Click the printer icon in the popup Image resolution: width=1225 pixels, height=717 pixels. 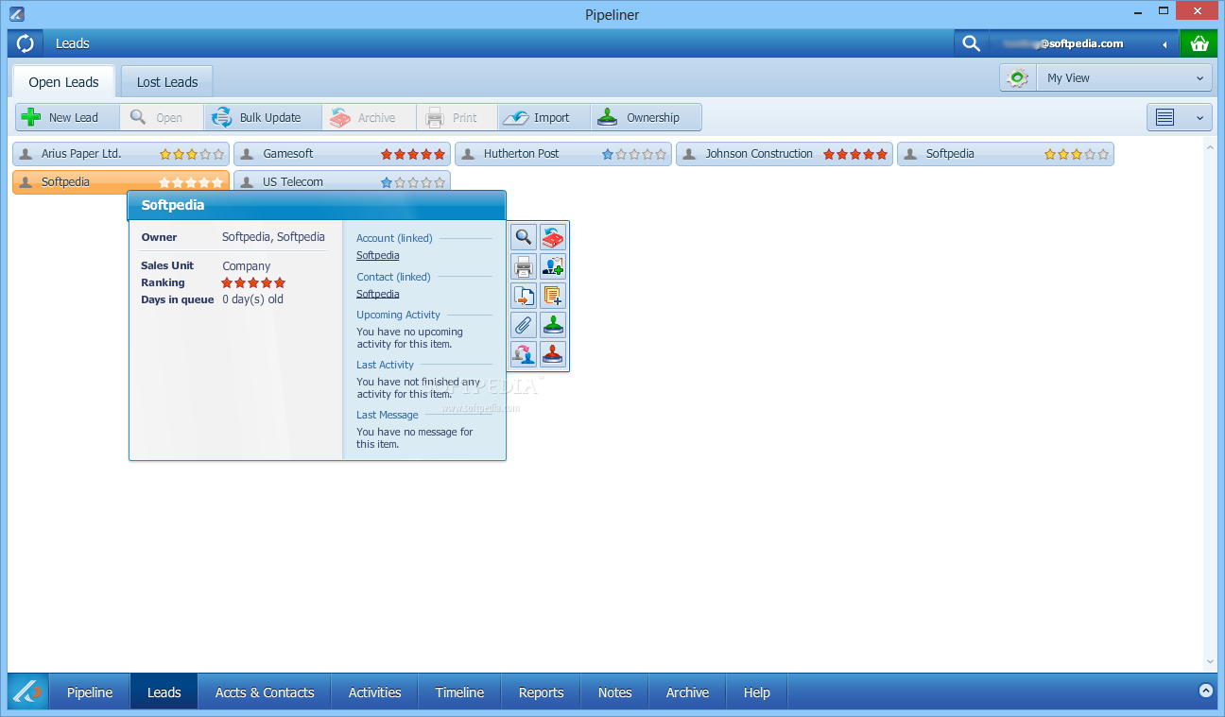524,266
